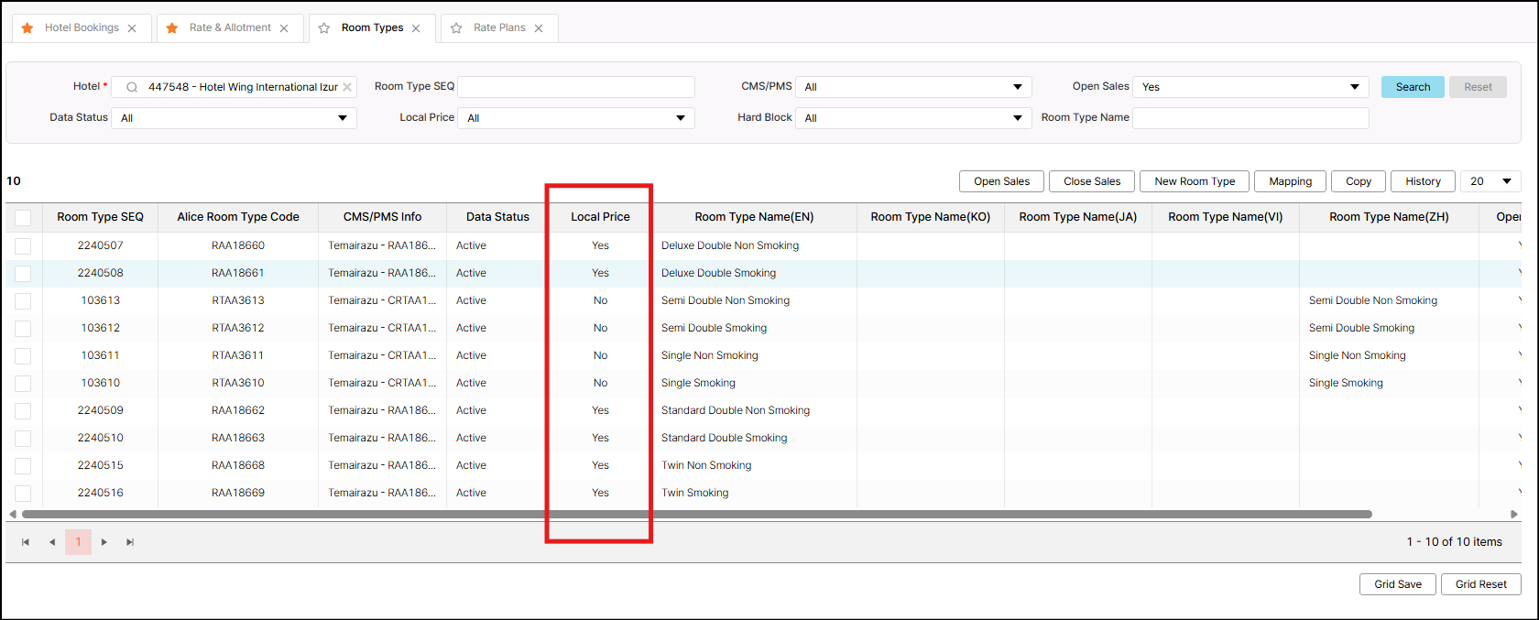This screenshot has height=620, width=1539.
Task: Clear the Hotel field with X icon
Action: click(347, 87)
